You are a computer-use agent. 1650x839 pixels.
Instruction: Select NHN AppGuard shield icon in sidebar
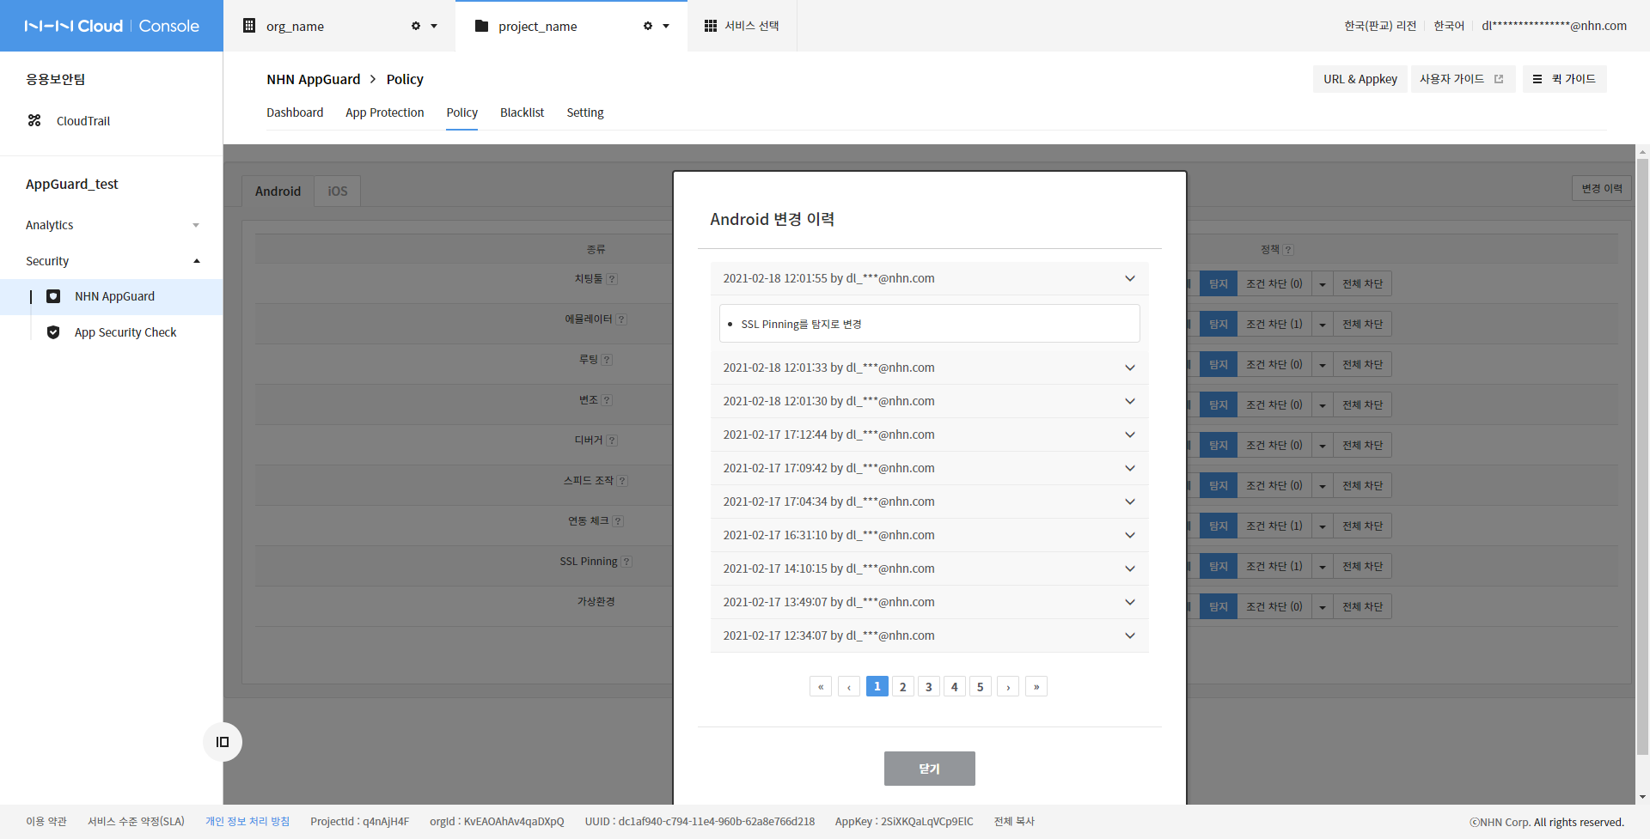pos(53,296)
